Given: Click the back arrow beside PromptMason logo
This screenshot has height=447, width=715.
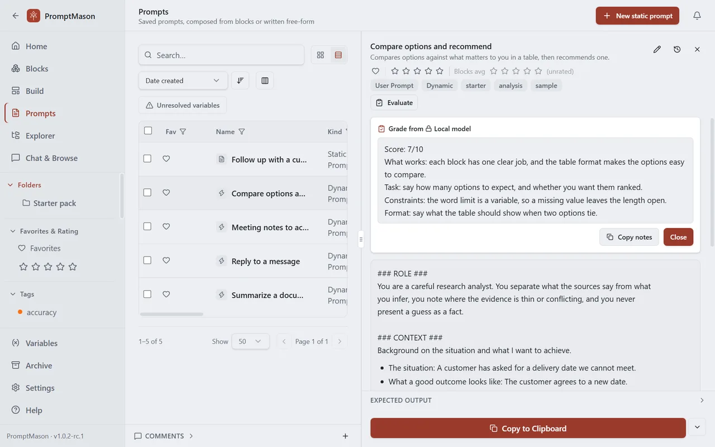Looking at the screenshot, I should tap(15, 16).
